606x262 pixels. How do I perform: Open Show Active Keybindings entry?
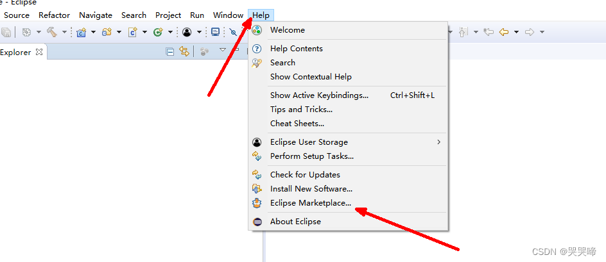tap(348, 95)
